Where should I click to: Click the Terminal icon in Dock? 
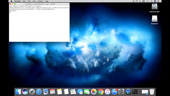(135, 92)
